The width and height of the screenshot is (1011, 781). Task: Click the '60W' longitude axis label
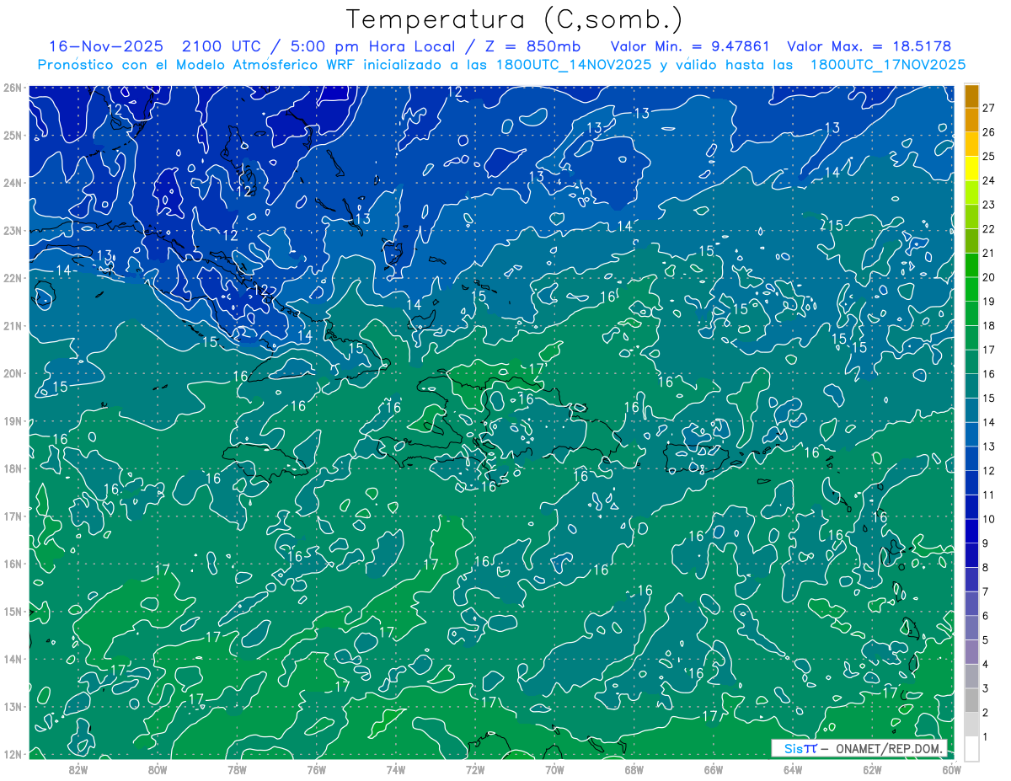click(952, 769)
